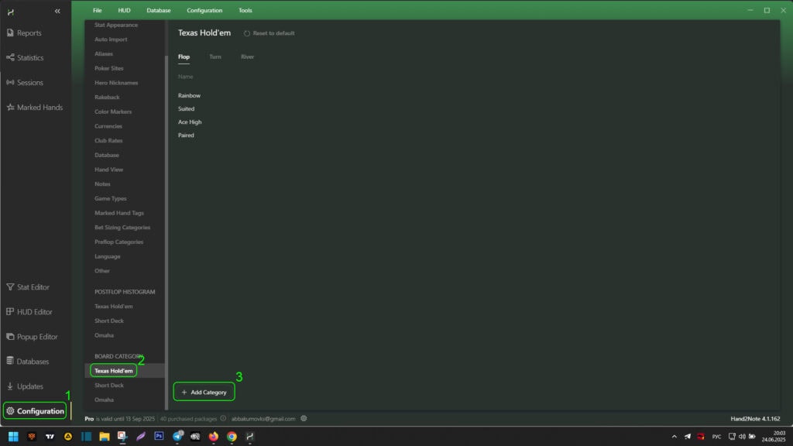Click the info icon beside purchased packages
Screen dimensions: 793x446
[223, 418]
